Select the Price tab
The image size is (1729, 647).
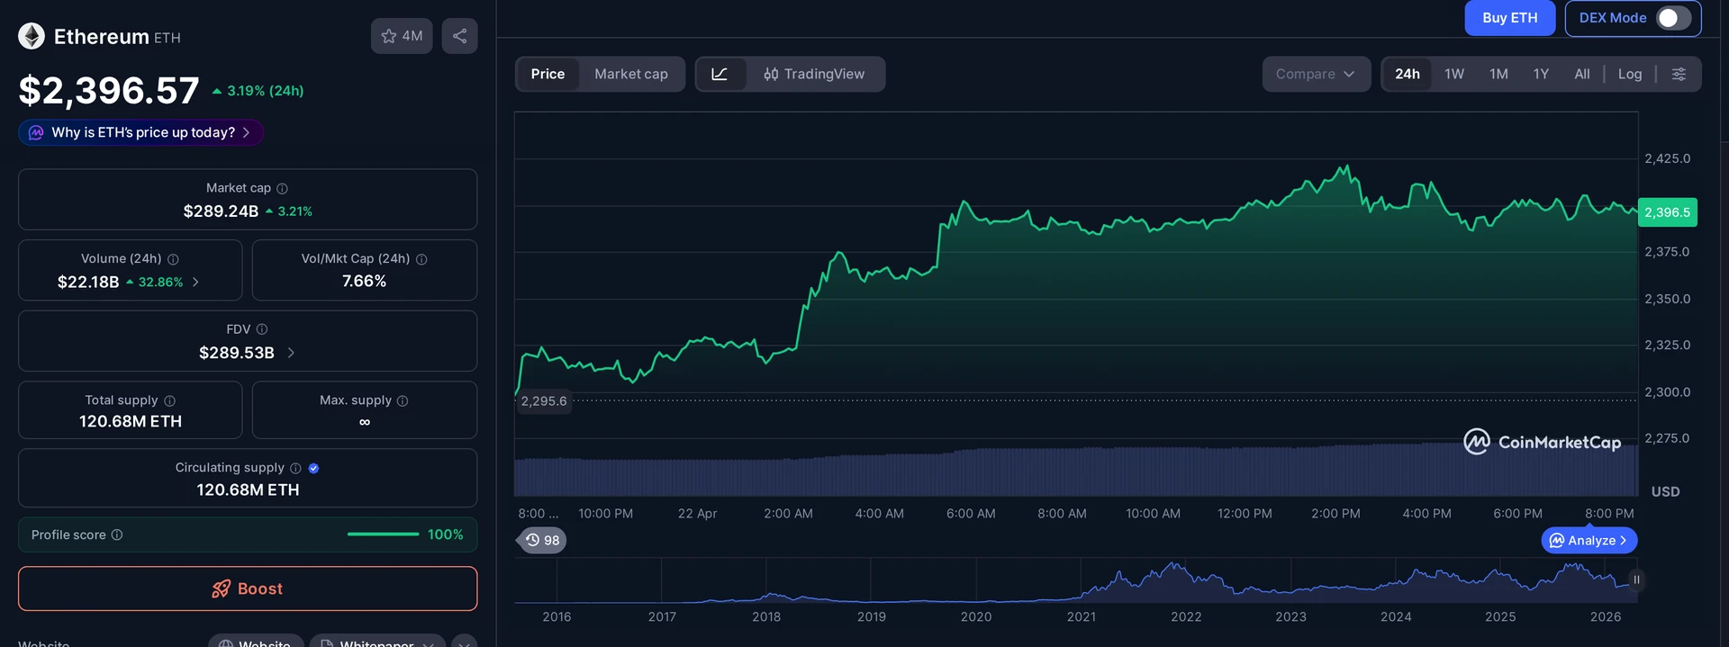(548, 74)
